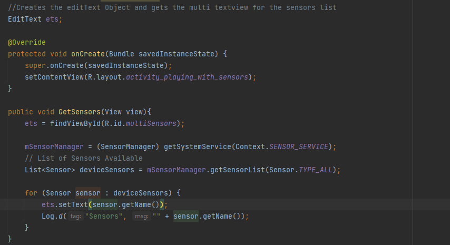Click the highlighted sensor variable in for loop

(x=88, y=193)
